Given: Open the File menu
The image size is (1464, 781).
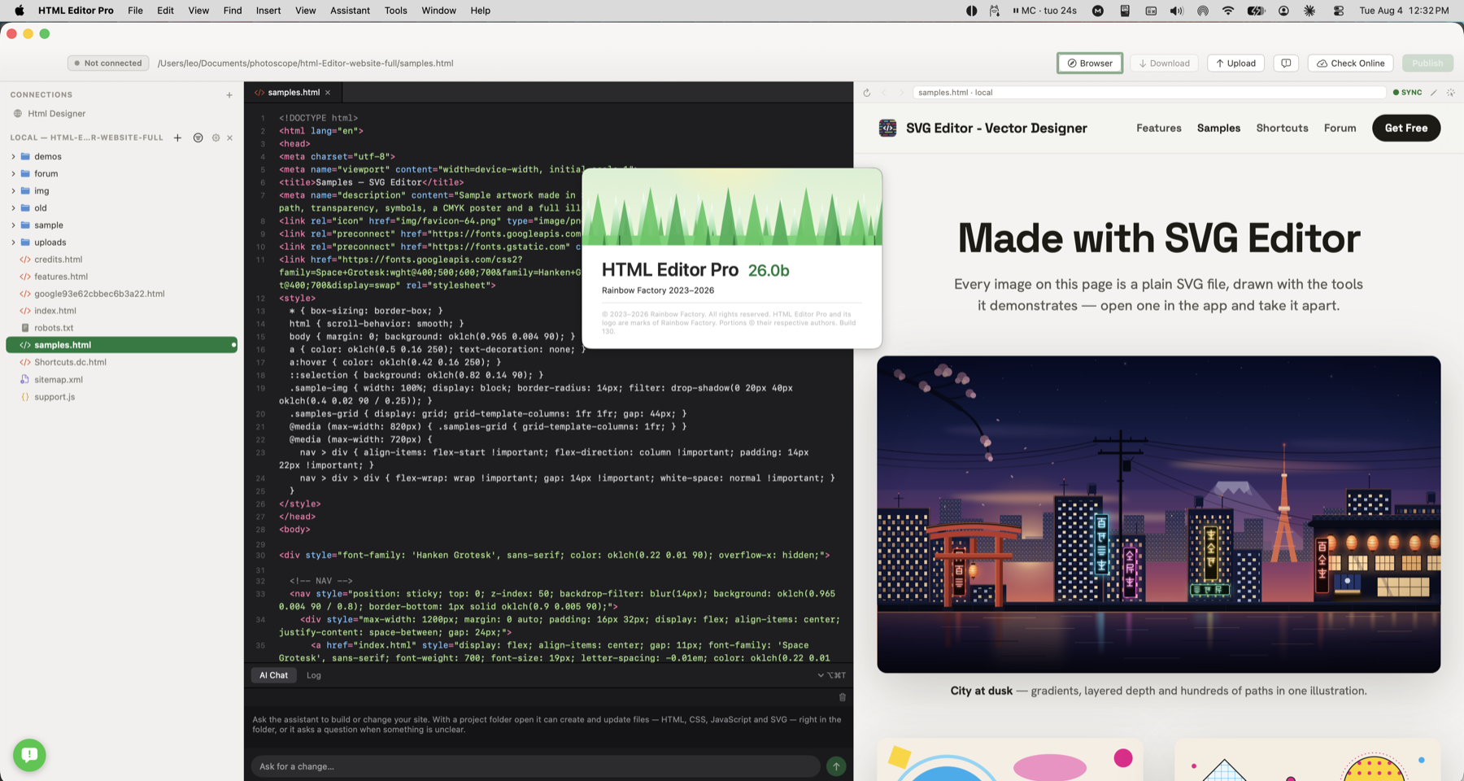Looking at the screenshot, I should coord(135,11).
